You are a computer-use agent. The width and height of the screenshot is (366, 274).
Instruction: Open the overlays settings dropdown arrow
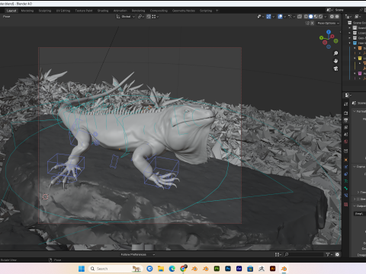(x=285, y=17)
